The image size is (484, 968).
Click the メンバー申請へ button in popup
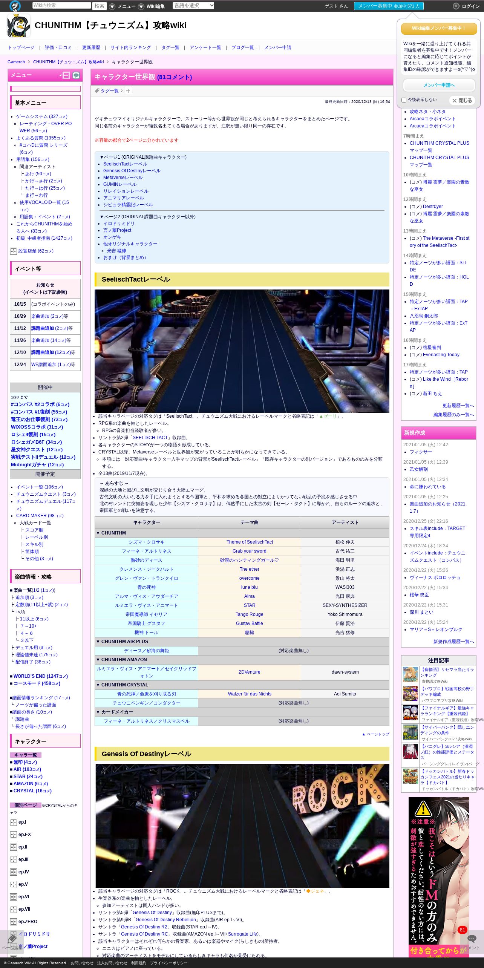point(439,85)
